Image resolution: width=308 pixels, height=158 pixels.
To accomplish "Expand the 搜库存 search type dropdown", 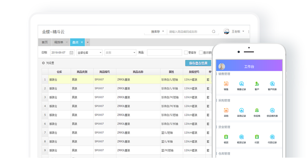I will 157,31.
